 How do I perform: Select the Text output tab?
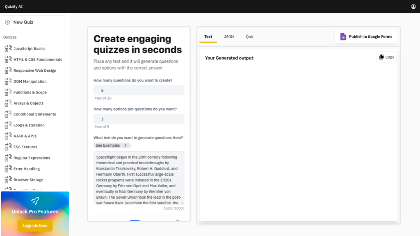click(x=208, y=36)
